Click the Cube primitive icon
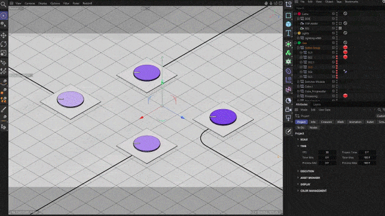This screenshot has height=216, width=385. pos(289,24)
